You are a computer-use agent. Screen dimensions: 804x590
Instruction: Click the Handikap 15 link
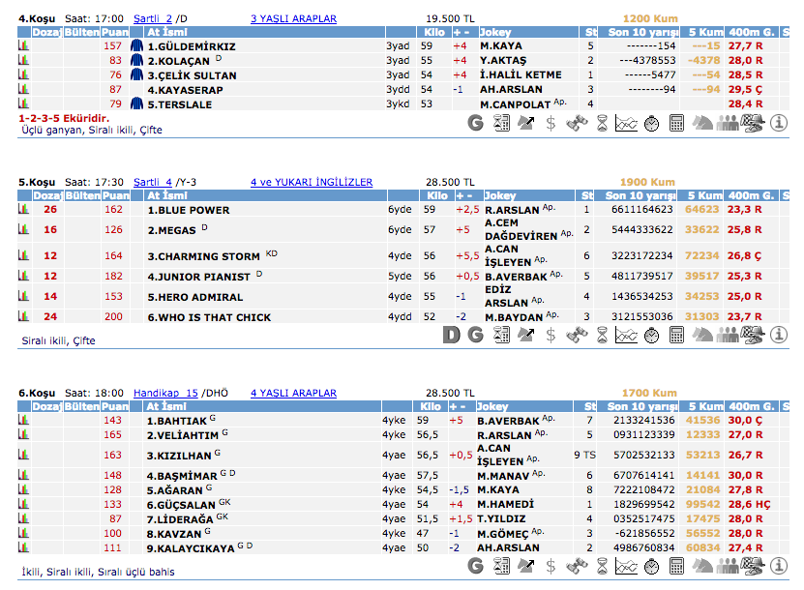coord(165,393)
